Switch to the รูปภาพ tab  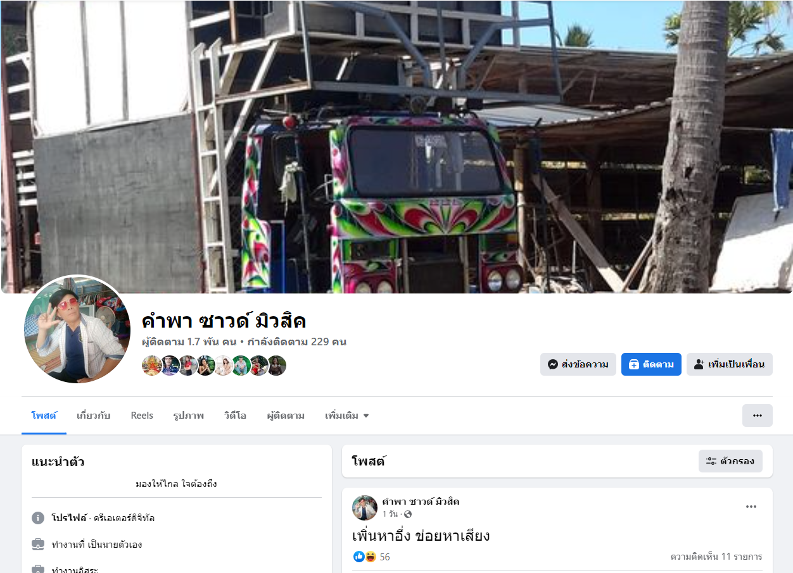coord(188,416)
